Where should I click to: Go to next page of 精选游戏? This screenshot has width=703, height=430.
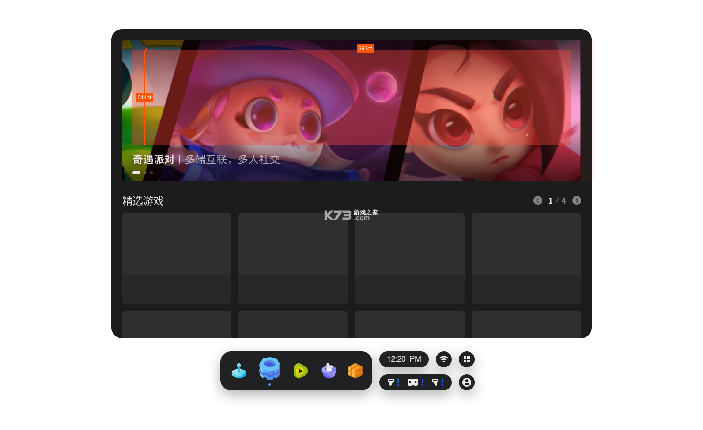577,200
